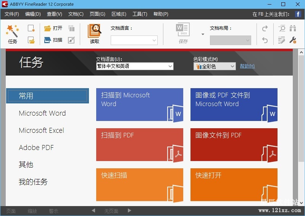Click the verify text pencil icon

tap(281, 40)
